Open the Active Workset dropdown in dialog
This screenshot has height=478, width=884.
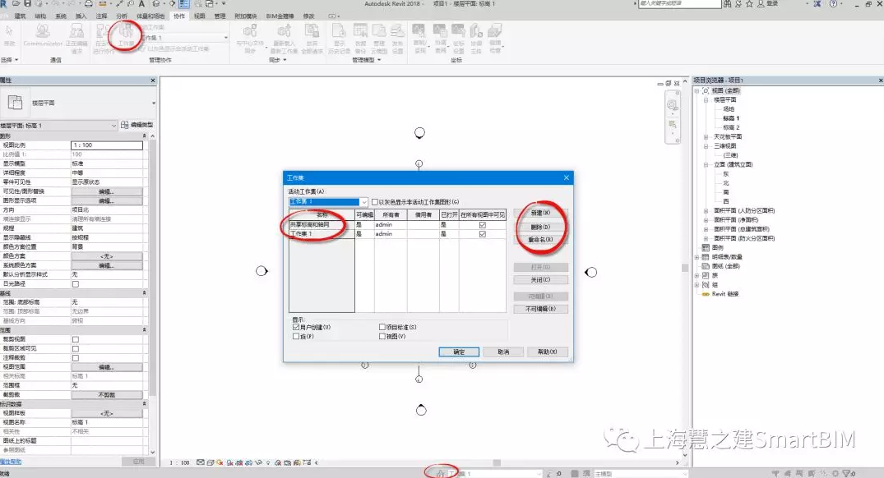pos(363,202)
